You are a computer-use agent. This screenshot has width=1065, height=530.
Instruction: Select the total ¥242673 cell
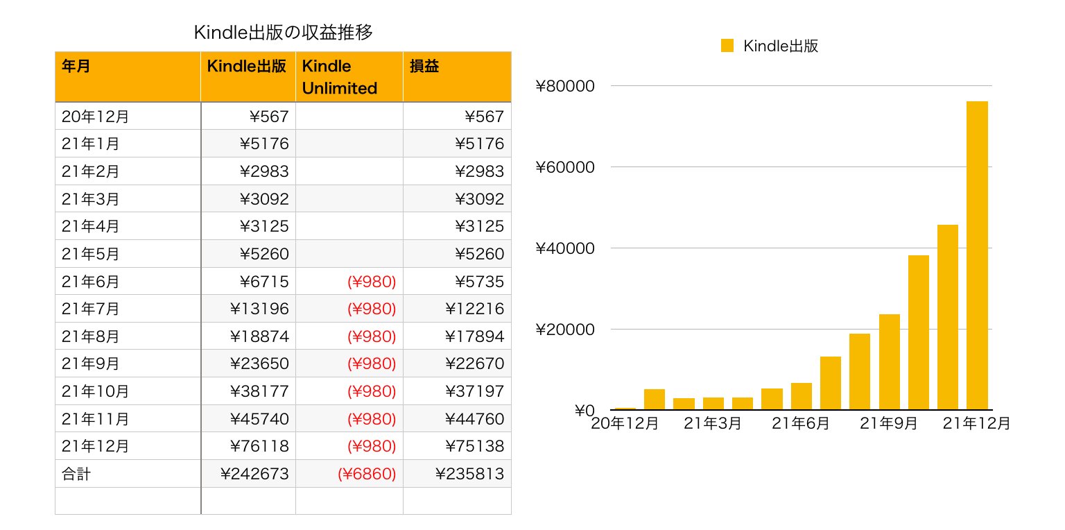click(248, 473)
